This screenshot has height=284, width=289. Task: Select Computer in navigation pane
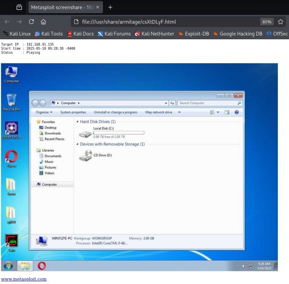pyautogui.click(x=52, y=184)
